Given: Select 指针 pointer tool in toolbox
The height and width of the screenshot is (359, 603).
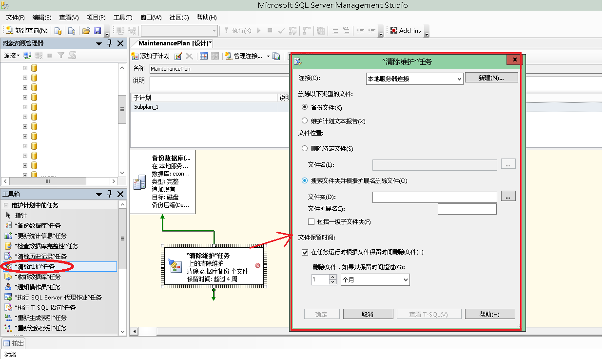Looking at the screenshot, I should coord(21,215).
